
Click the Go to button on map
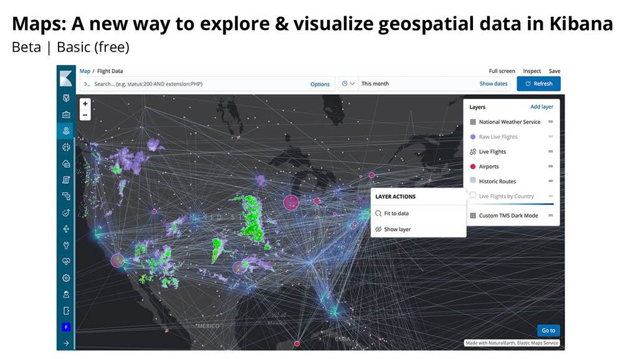pos(548,330)
